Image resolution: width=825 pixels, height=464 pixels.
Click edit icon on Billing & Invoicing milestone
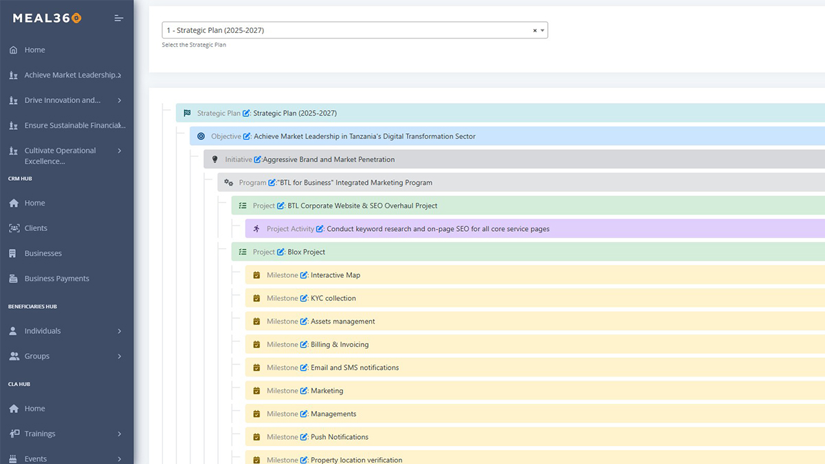coord(304,344)
